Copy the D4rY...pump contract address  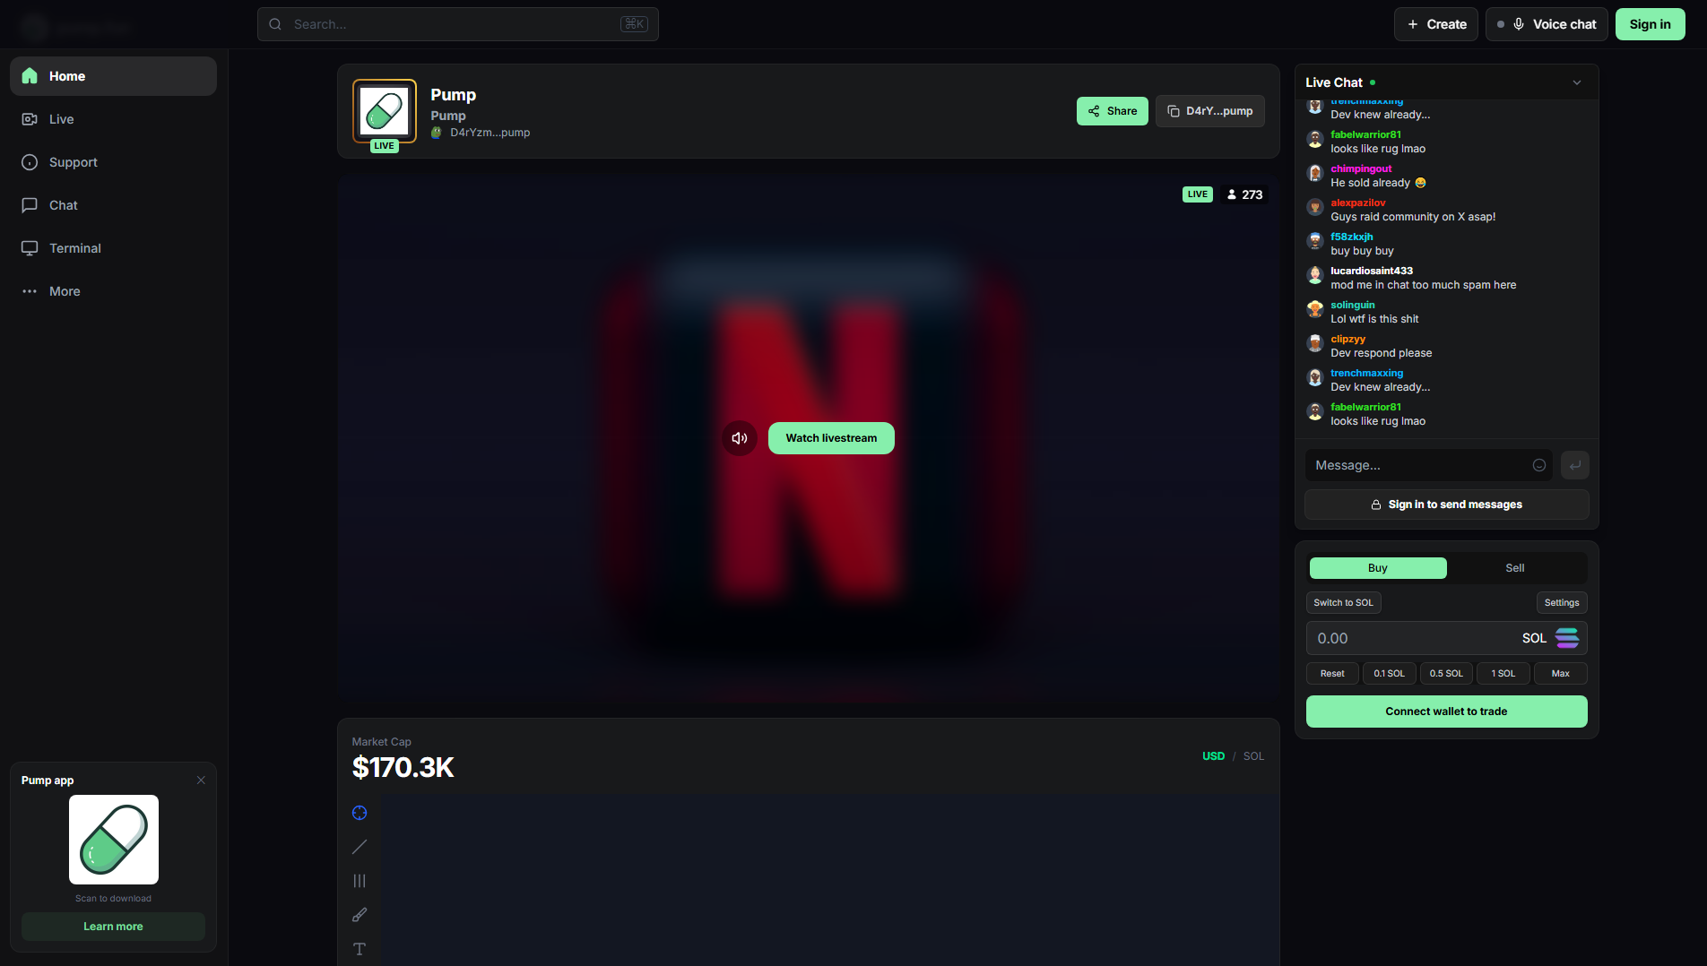(x=1210, y=111)
